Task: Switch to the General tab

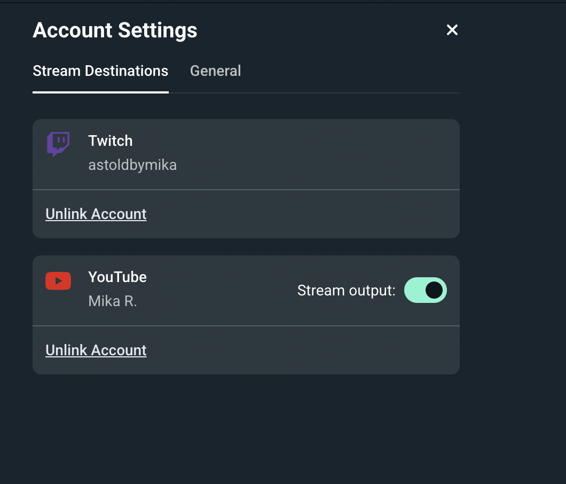Action: [x=216, y=71]
